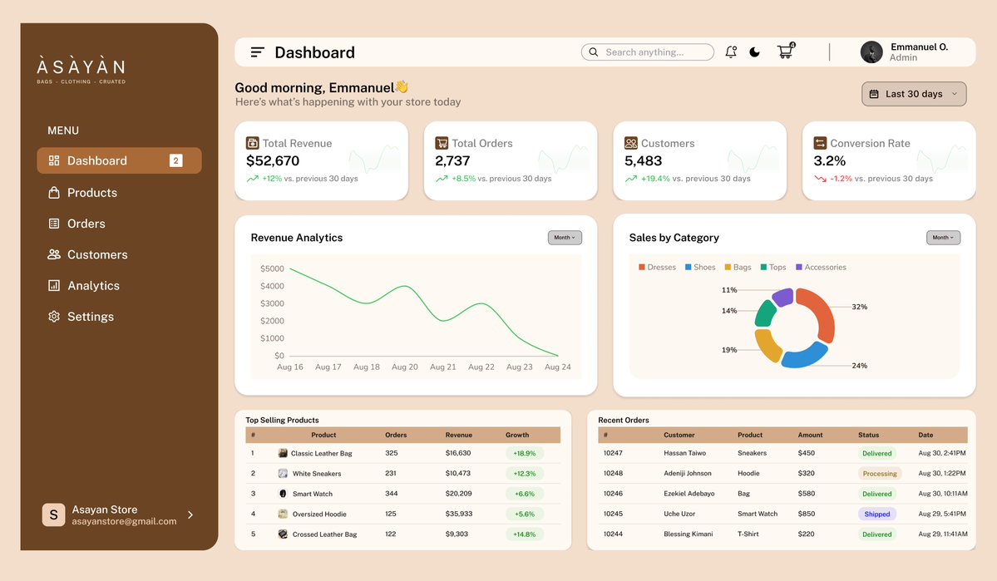997x581 pixels.
Task: Click the Orders list icon in sidebar
Action: pyautogui.click(x=54, y=224)
